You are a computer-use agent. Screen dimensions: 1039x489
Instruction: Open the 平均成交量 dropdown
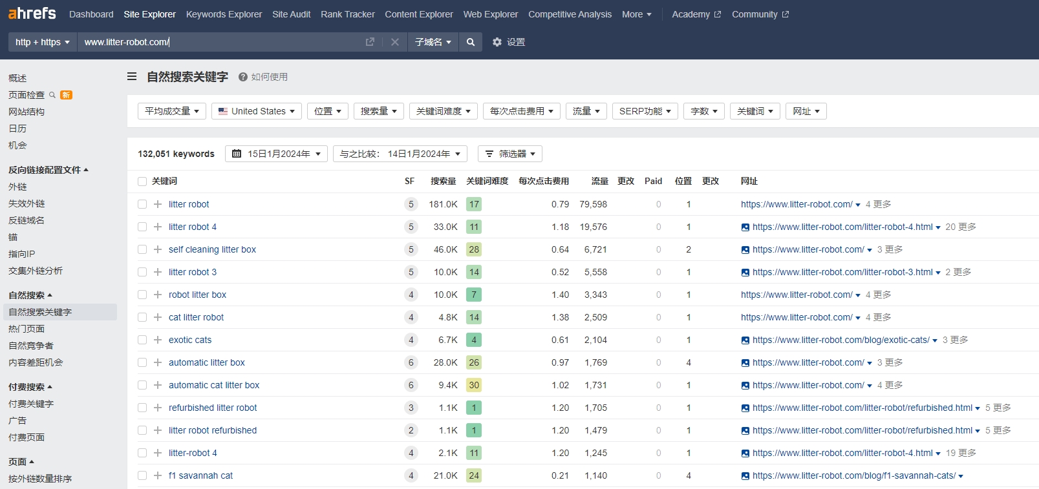(x=172, y=111)
